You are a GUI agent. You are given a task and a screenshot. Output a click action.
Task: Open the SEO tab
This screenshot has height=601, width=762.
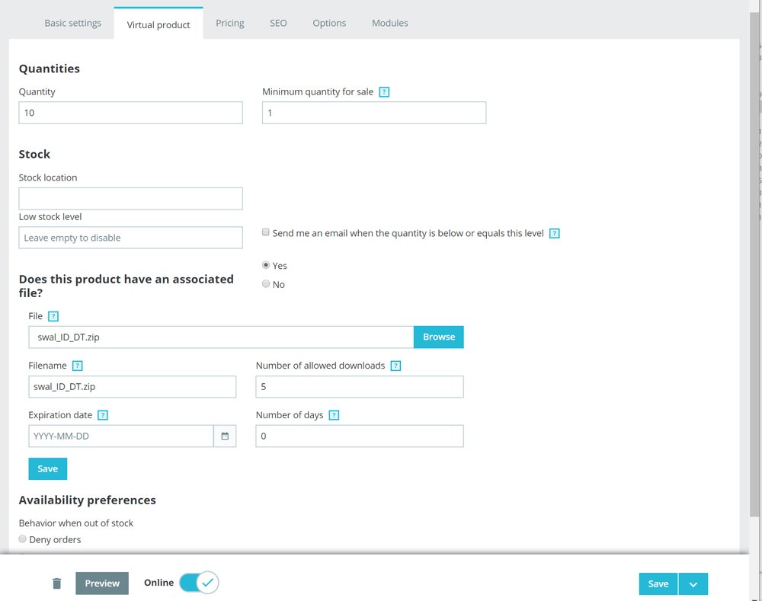278,23
